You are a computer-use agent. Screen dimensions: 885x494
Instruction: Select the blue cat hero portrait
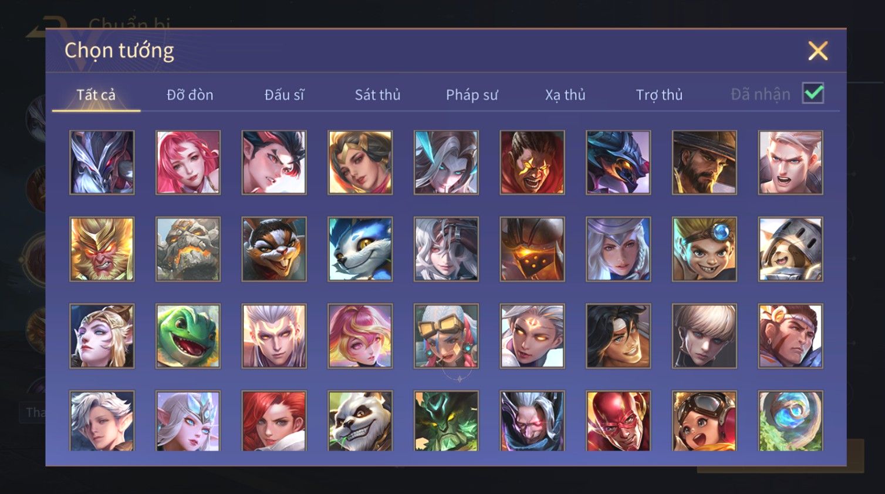point(360,249)
